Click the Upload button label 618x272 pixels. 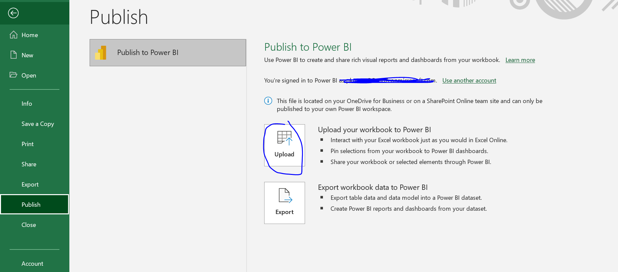point(284,154)
